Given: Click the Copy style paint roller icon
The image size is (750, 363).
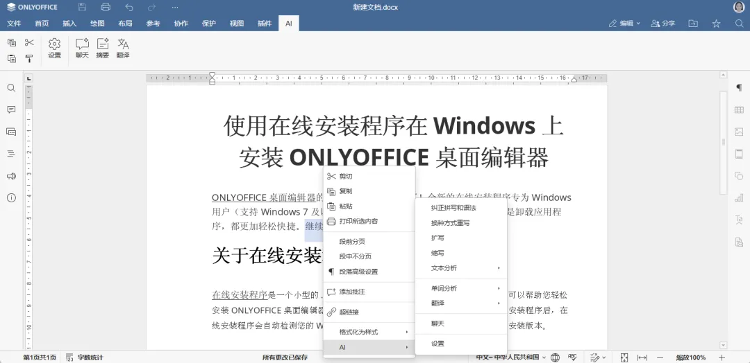Looking at the screenshot, I should point(29,58).
